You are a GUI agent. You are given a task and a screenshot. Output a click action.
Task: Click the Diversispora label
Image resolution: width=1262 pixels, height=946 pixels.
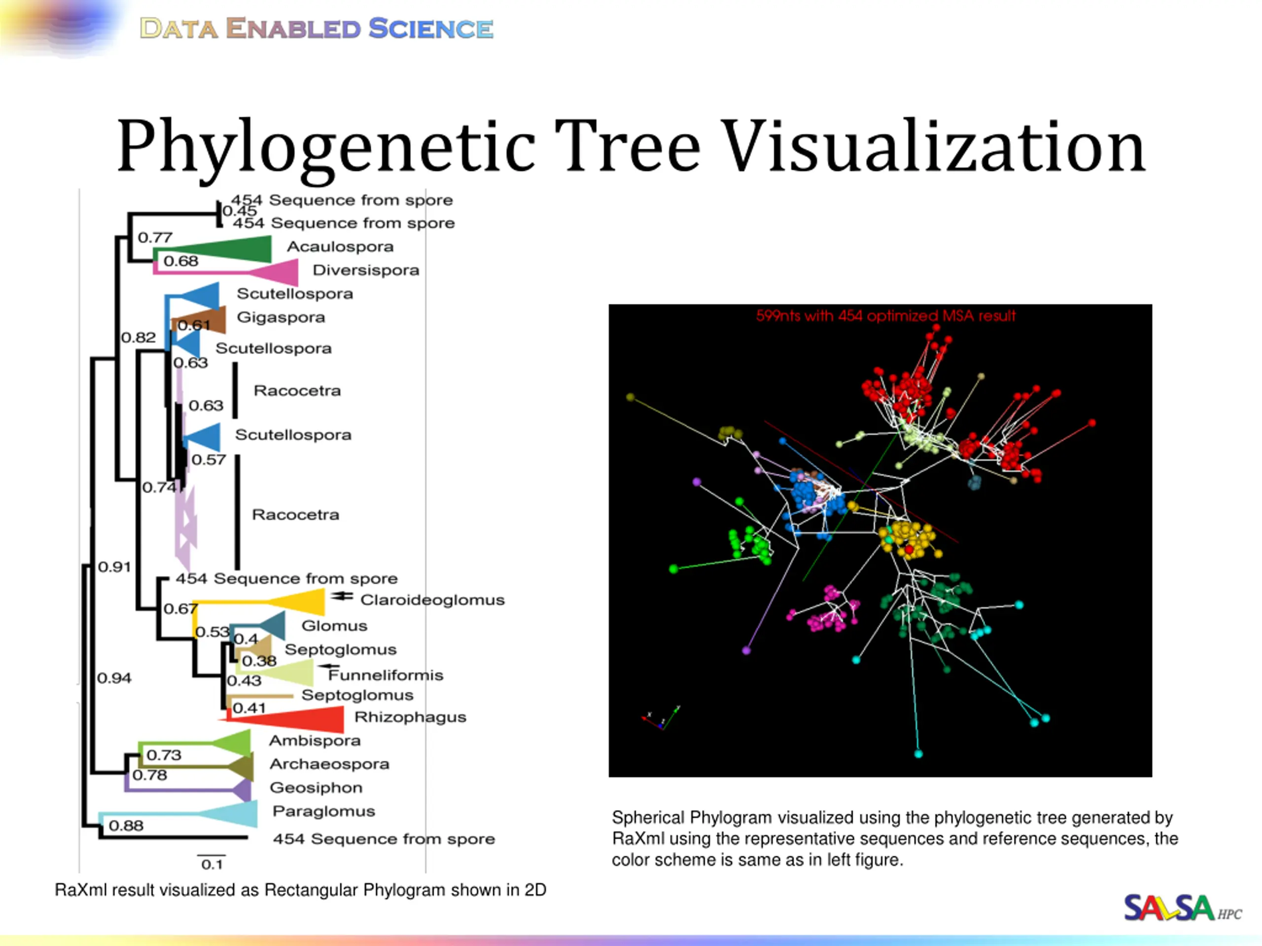(366, 270)
